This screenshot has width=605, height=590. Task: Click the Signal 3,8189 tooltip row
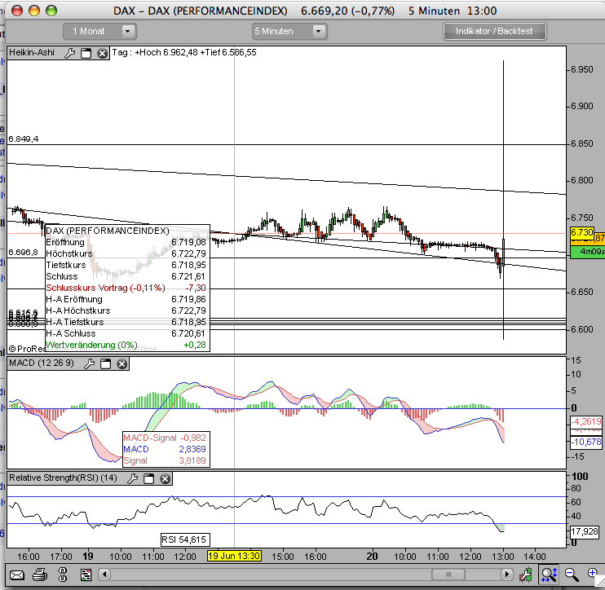165,460
